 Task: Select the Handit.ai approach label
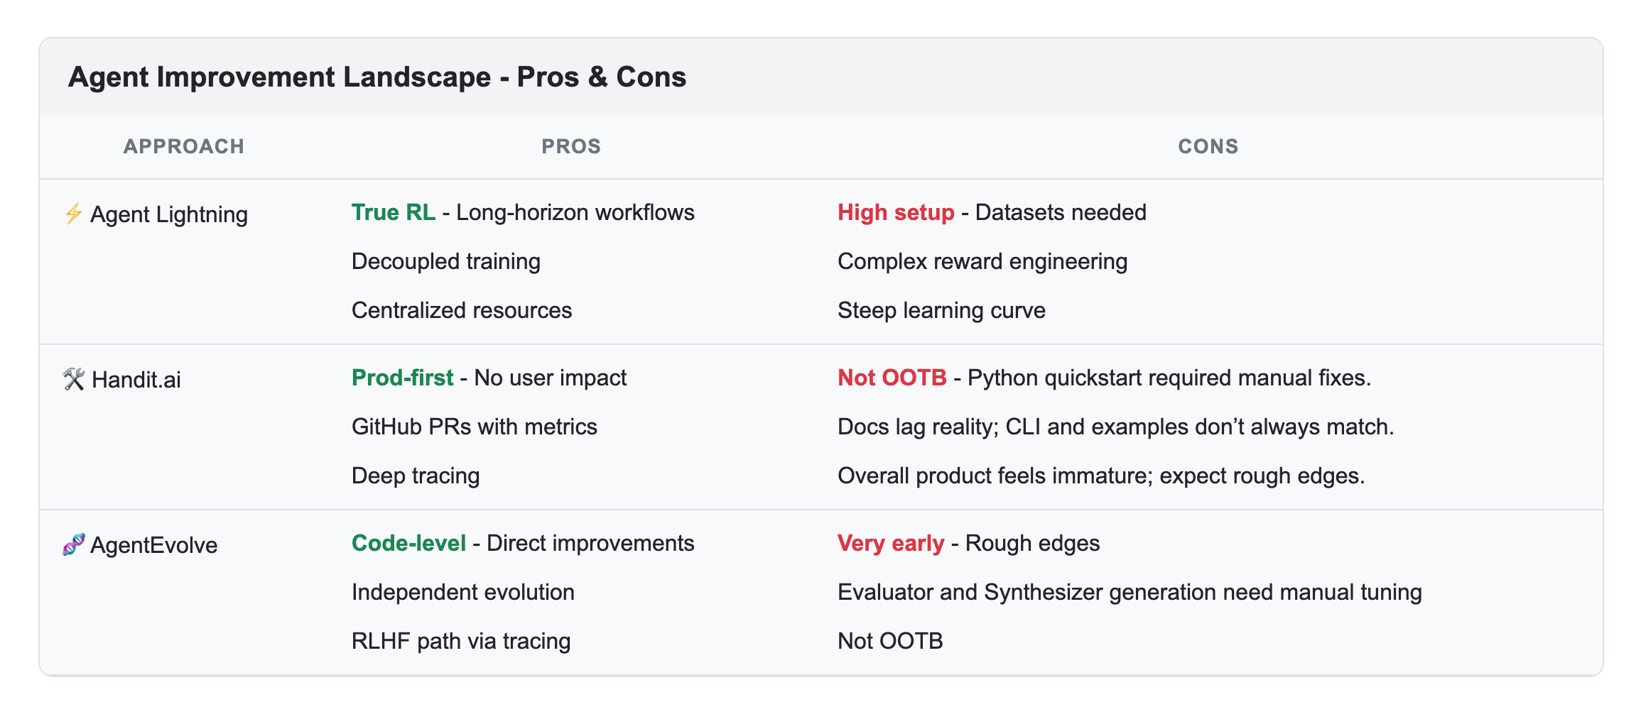click(x=136, y=380)
